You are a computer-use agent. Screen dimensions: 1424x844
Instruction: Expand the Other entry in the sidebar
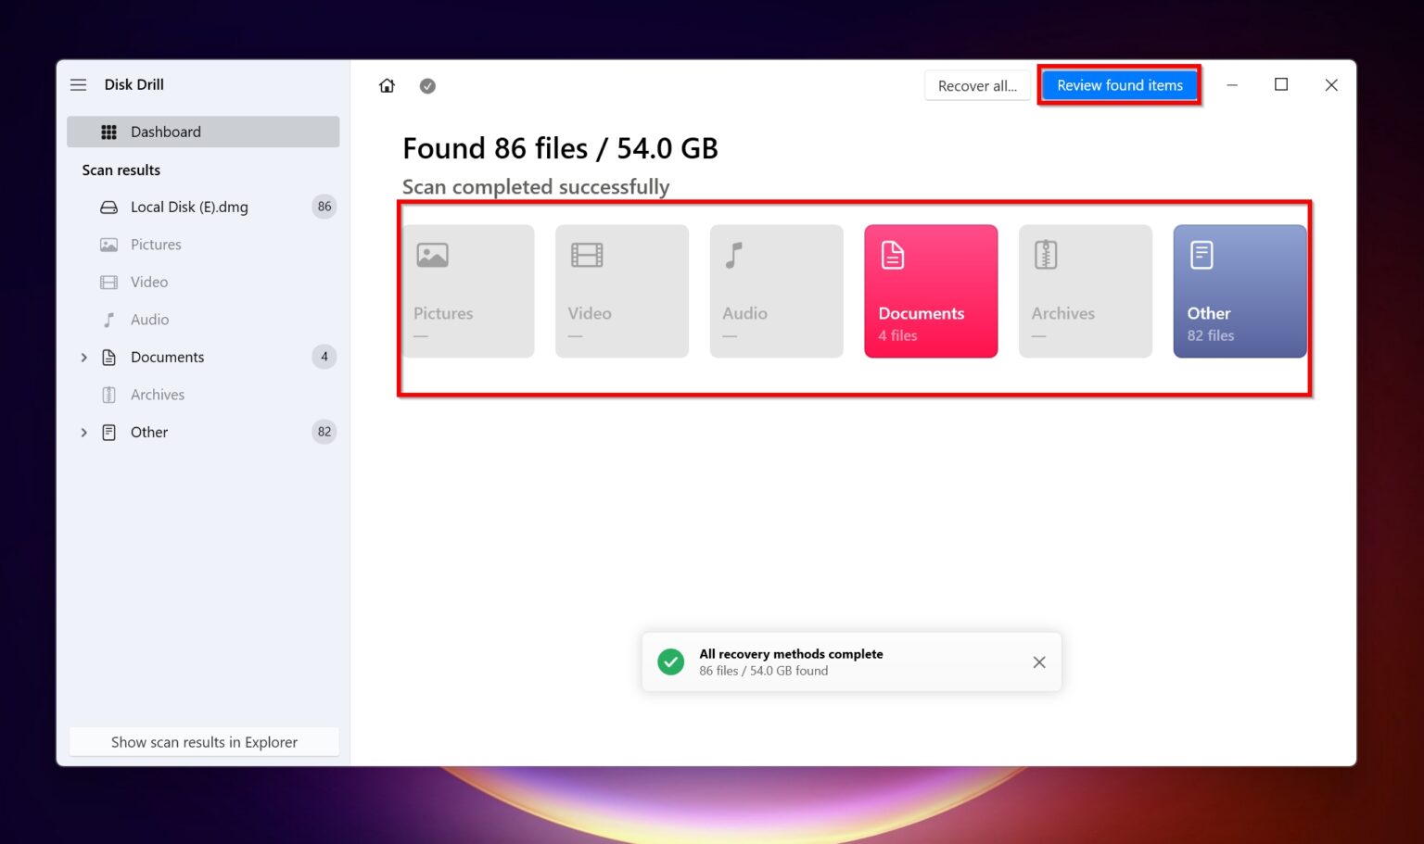click(x=83, y=432)
